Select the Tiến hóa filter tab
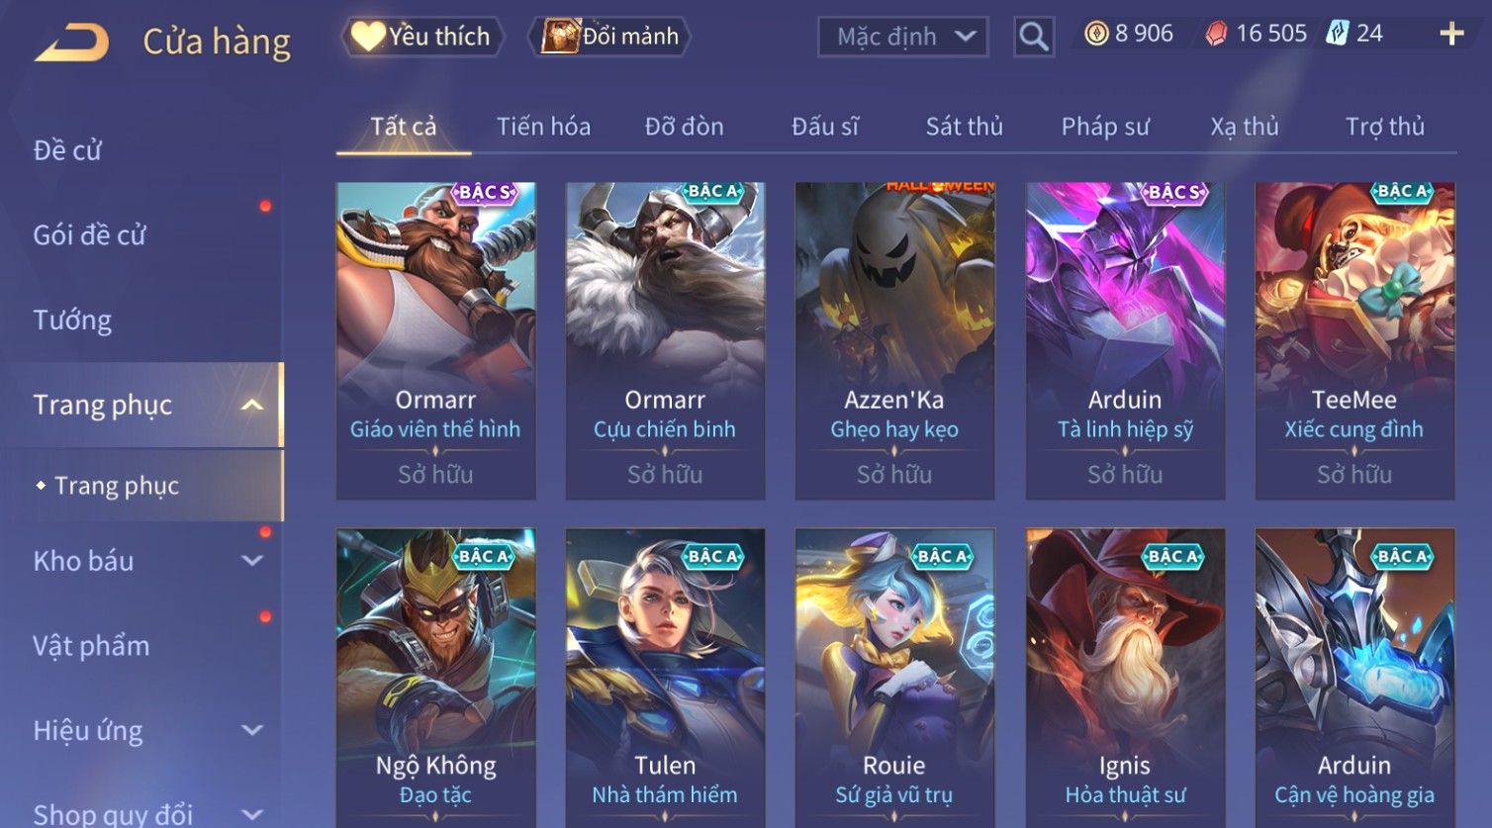This screenshot has width=1492, height=828. pyautogui.click(x=543, y=127)
